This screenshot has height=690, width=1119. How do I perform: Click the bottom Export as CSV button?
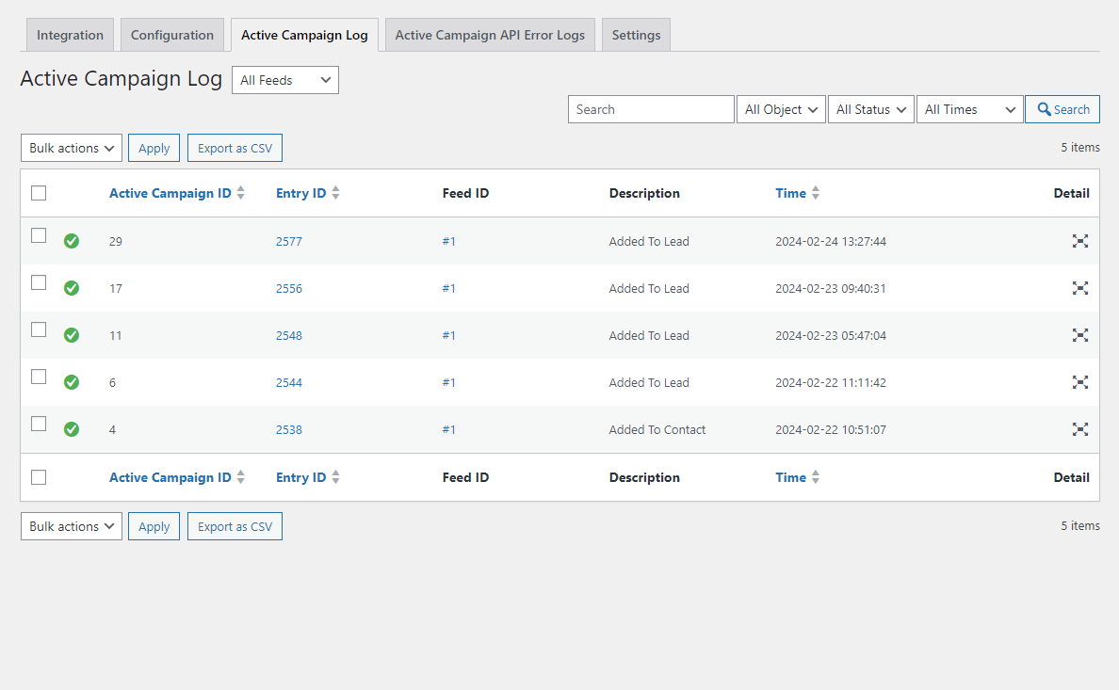235,526
